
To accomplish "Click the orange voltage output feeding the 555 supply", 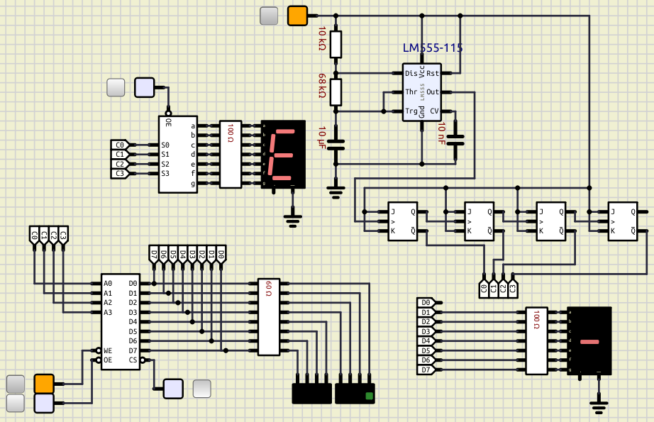I will 298,16.
